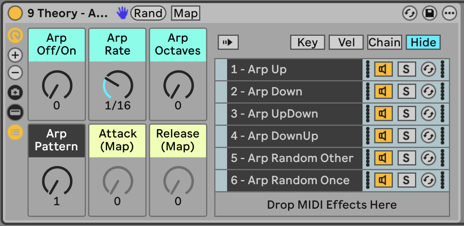Open the rack options three-dot menu
The height and width of the screenshot is (226, 464).
[x=449, y=14]
